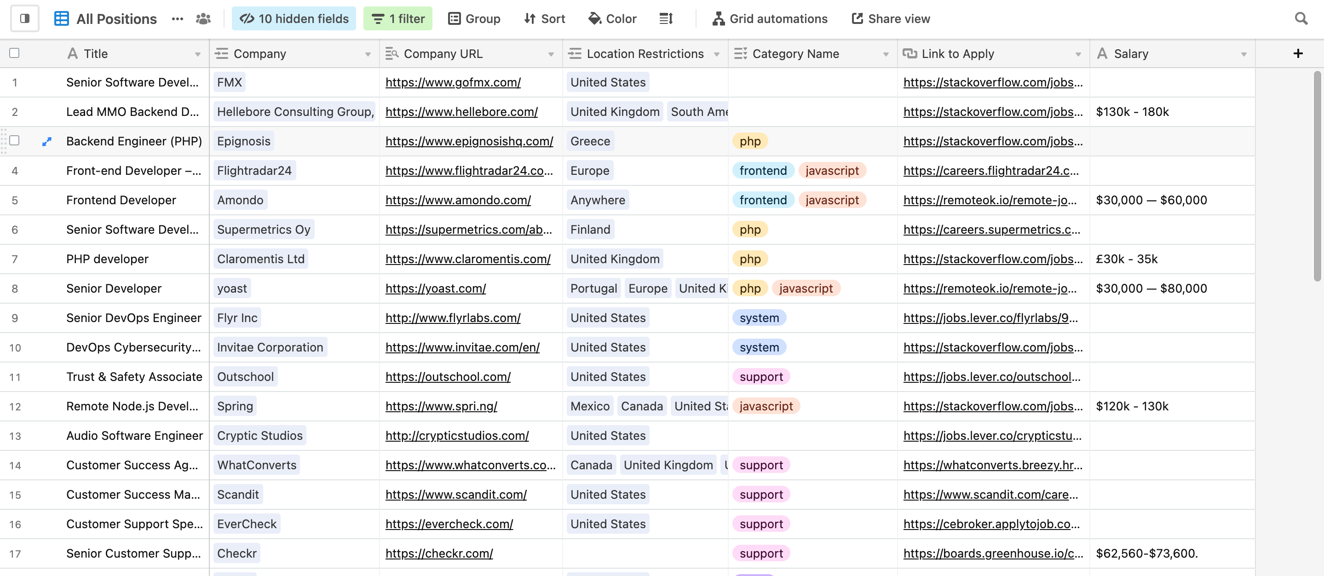
Task: Open Salary column dropdown arrow
Action: click(1243, 54)
